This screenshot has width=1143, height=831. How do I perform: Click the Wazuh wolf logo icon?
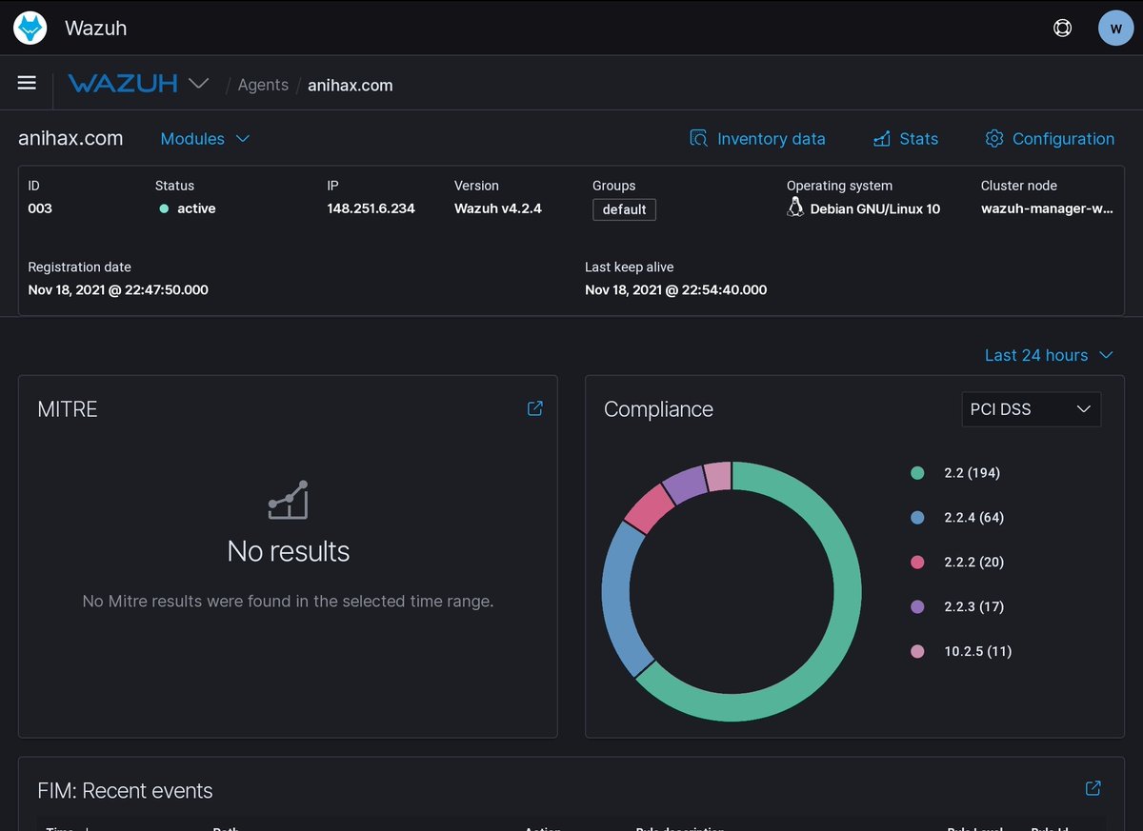30,28
